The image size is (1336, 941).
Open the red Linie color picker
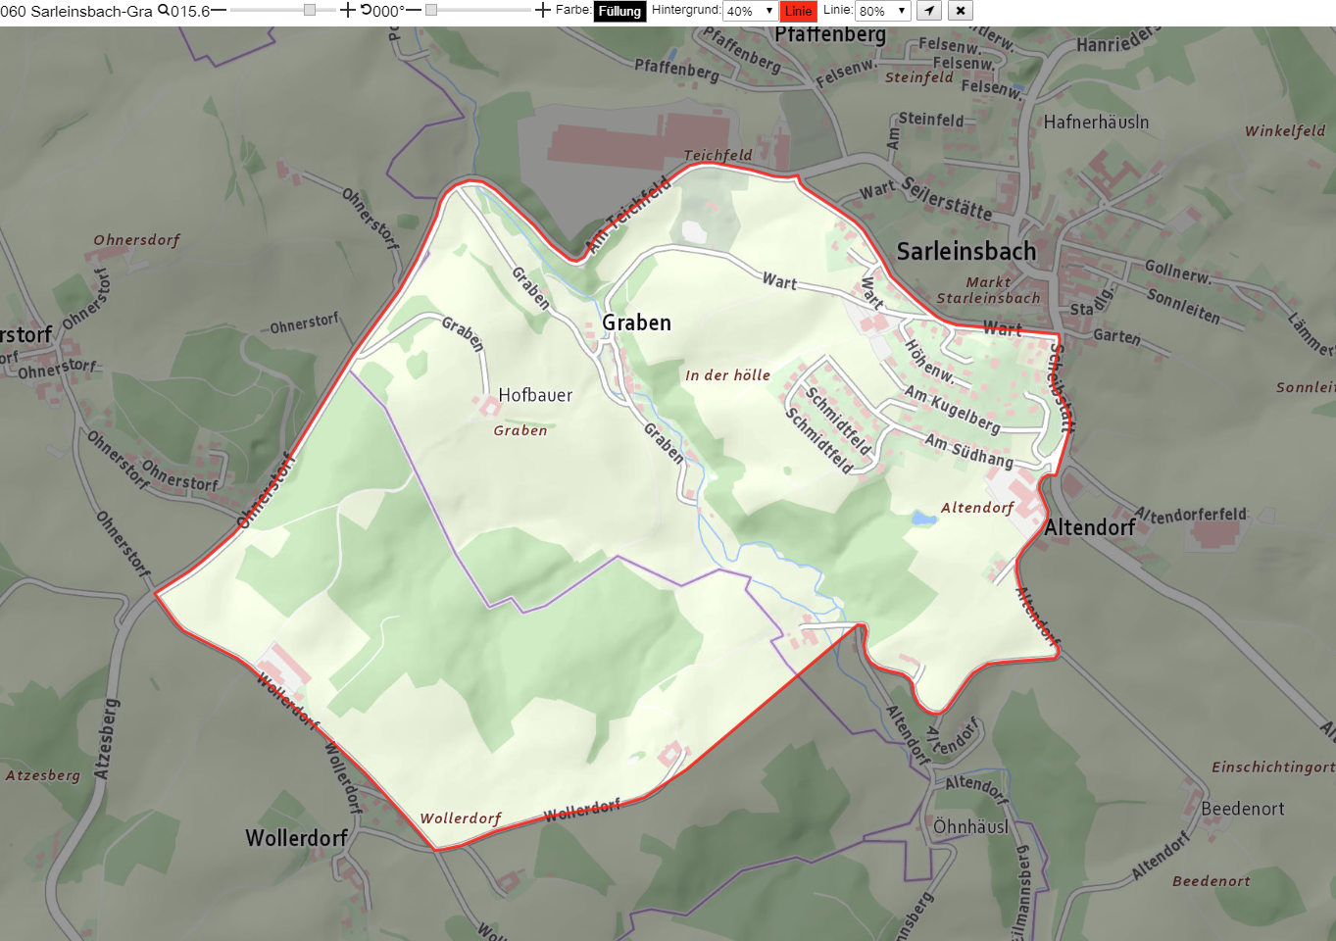tap(799, 12)
